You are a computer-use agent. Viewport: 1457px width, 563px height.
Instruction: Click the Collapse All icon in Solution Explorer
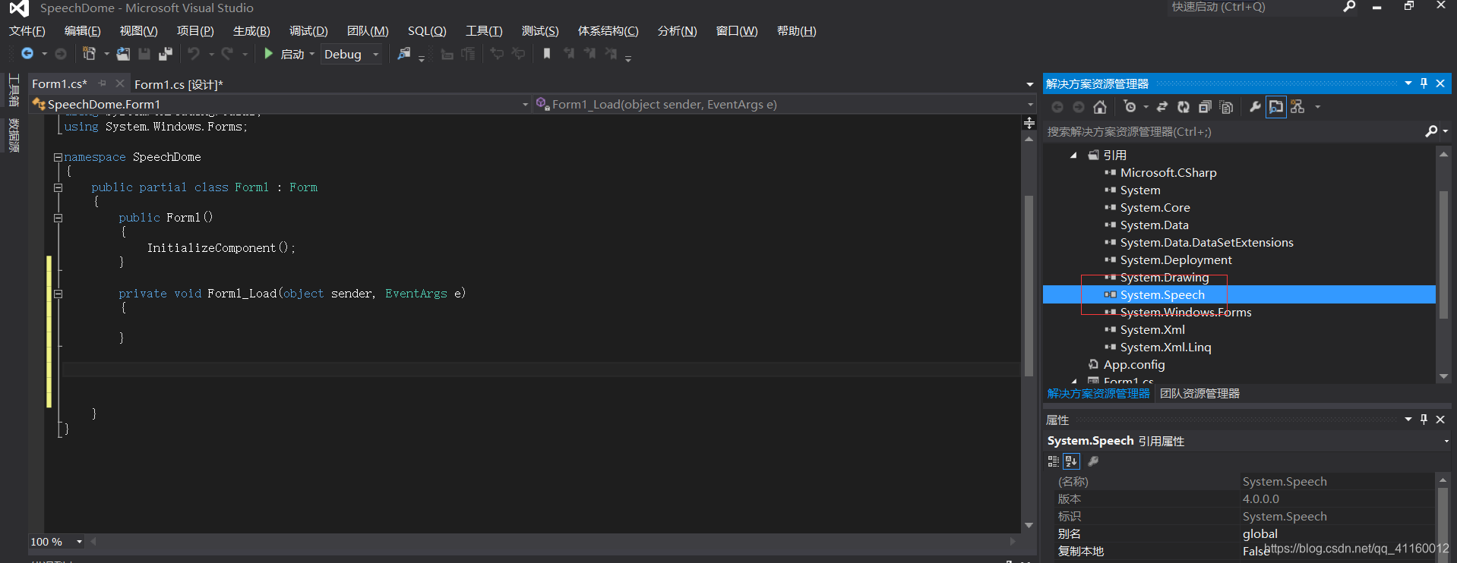coord(1205,107)
